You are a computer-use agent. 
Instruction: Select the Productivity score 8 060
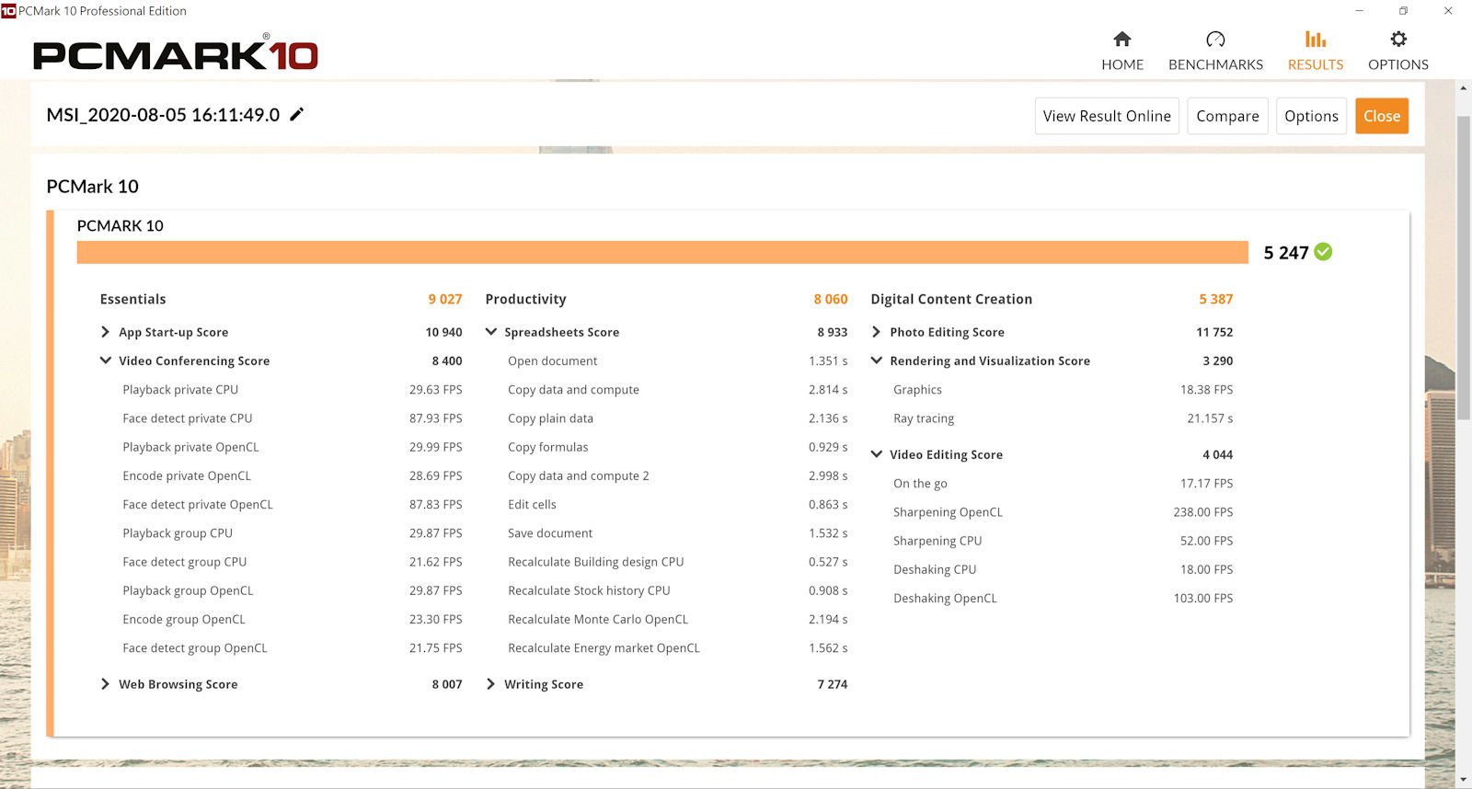(831, 299)
